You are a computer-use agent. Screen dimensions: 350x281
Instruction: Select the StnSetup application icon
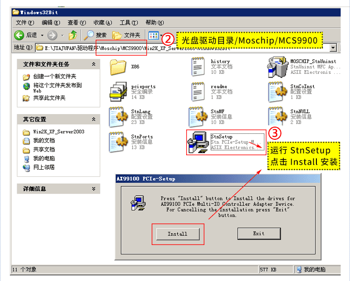[198, 142]
